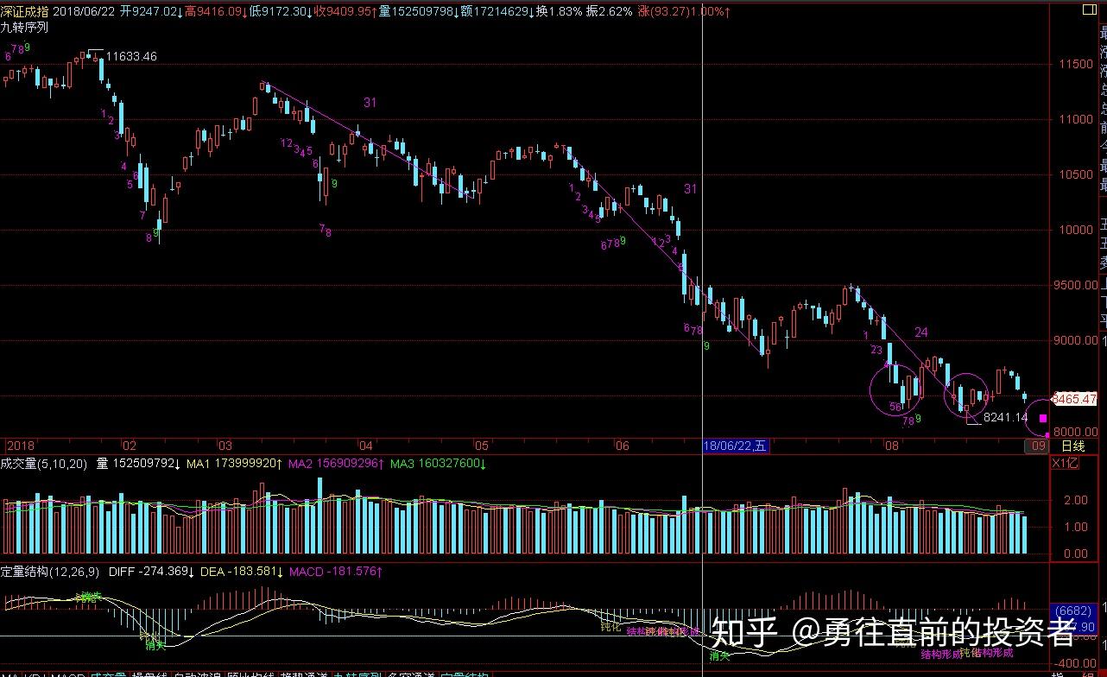Click the volume axis 1.00 label
This screenshot has height=677, width=1107.
1076,527
